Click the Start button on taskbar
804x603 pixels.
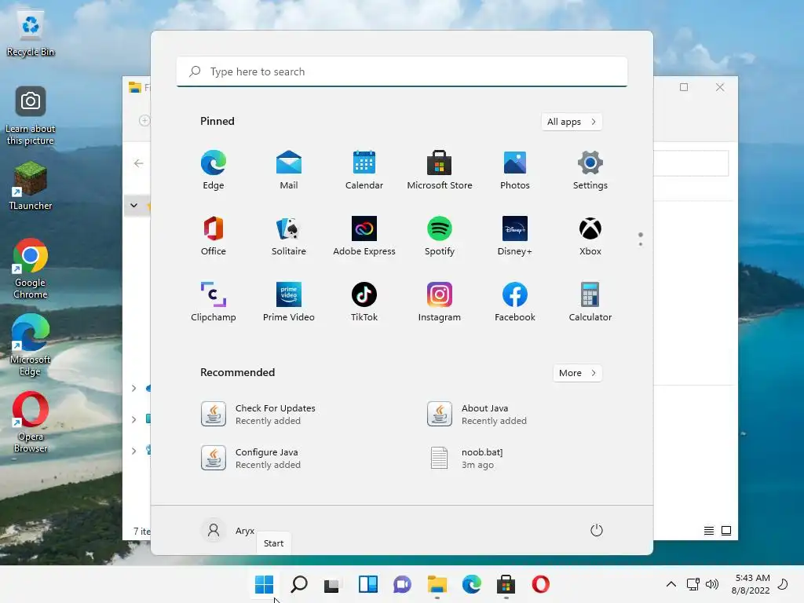tap(265, 584)
